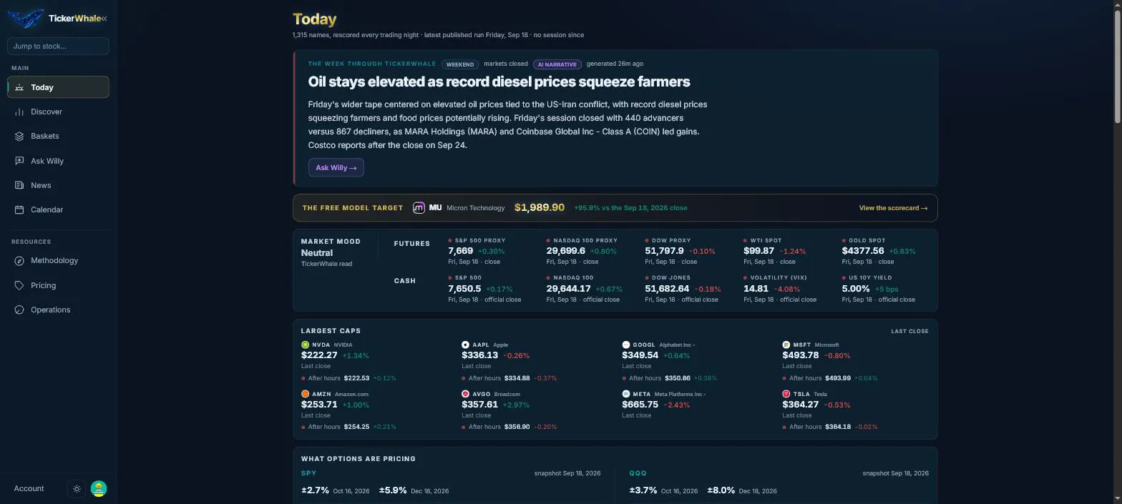Click the Methodology compass icon
Image resolution: width=1122 pixels, height=504 pixels.
tap(19, 260)
